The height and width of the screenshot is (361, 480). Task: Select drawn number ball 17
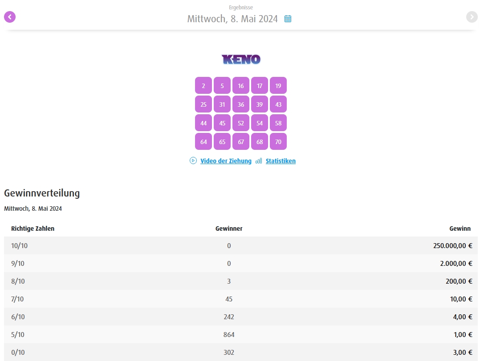[x=260, y=86]
